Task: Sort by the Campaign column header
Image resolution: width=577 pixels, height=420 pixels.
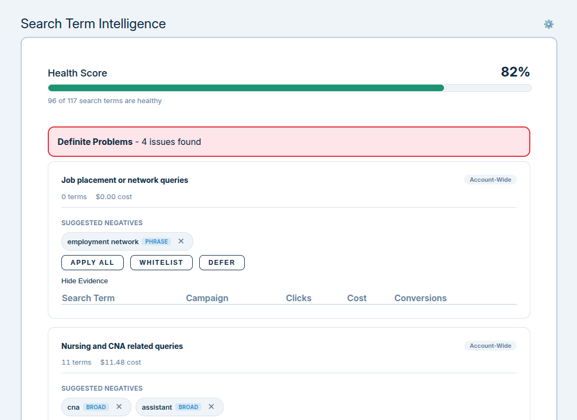Action: 207,298
